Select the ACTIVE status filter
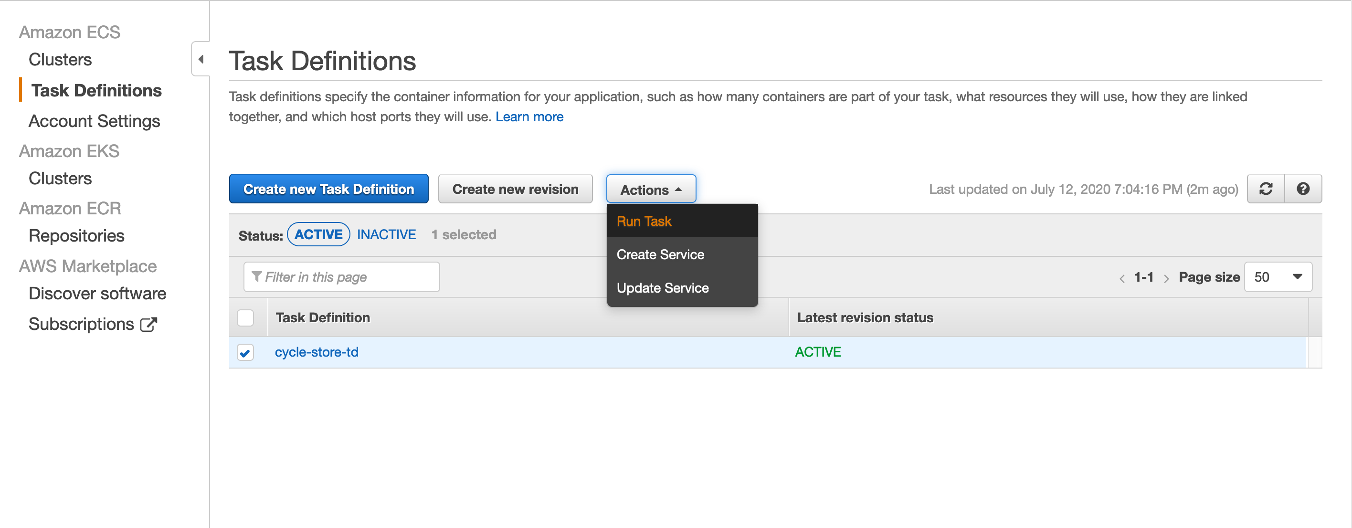The image size is (1352, 528). 318,234
